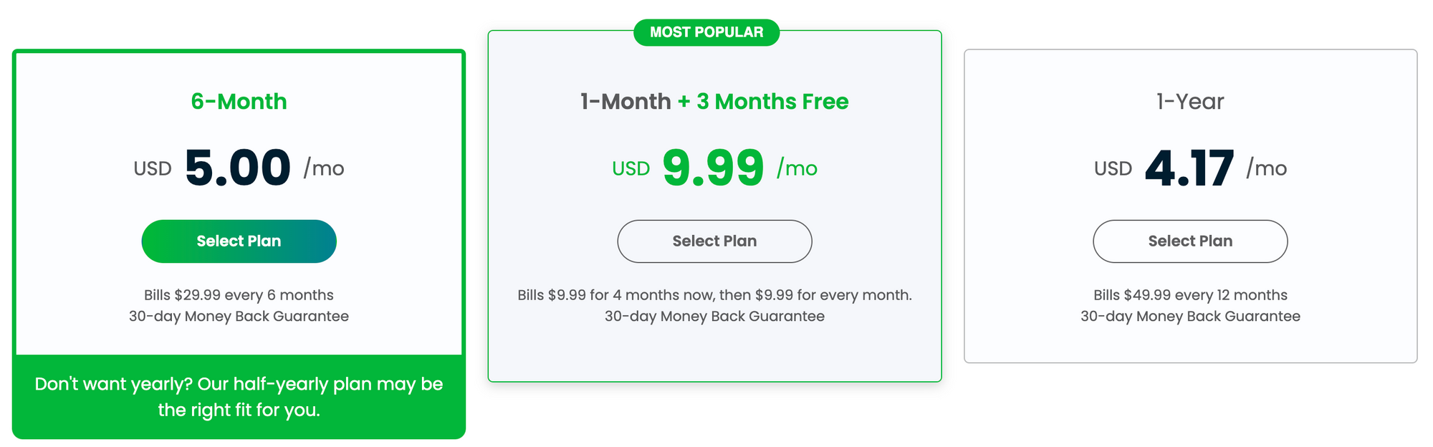The image size is (1433, 447).
Task: Click the USD 5.00 /mo price
Action: [239, 168]
